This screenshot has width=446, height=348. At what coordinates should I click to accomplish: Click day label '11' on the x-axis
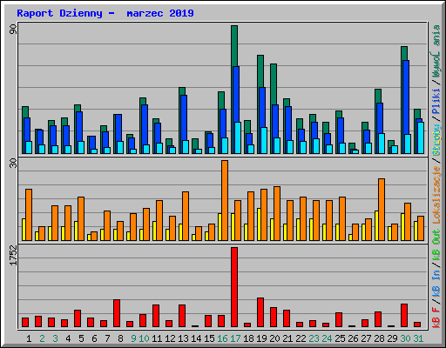coord(157,338)
